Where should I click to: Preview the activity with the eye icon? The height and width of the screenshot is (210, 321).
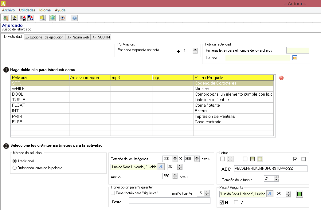click(62, 18)
